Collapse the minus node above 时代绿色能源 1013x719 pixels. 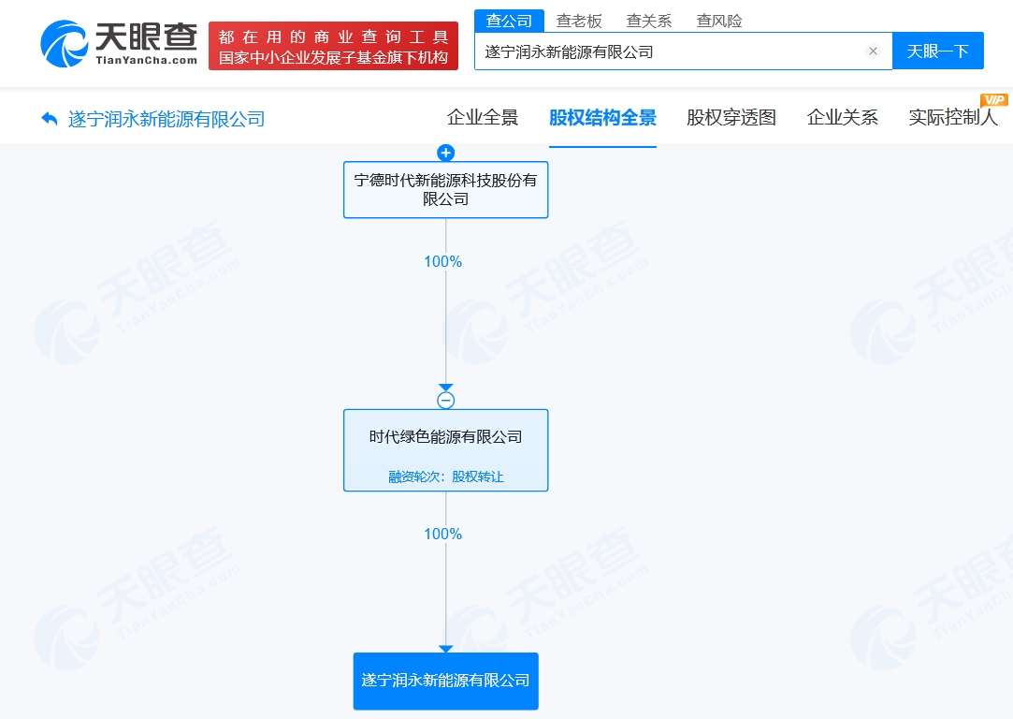point(445,401)
